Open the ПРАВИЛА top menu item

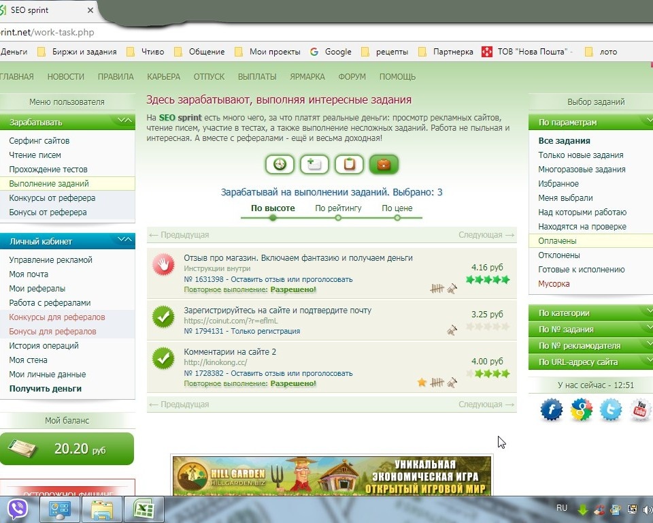116,77
